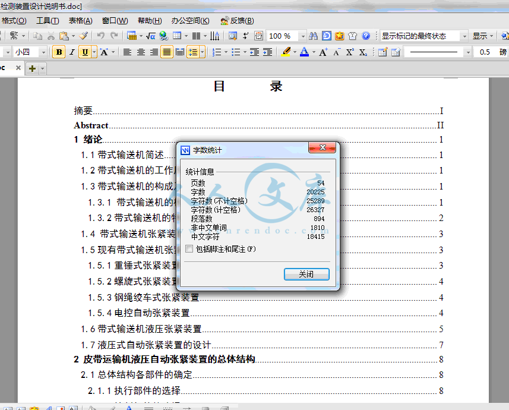Click the text direction icon
The image size is (509, 410).
[214, 36]
